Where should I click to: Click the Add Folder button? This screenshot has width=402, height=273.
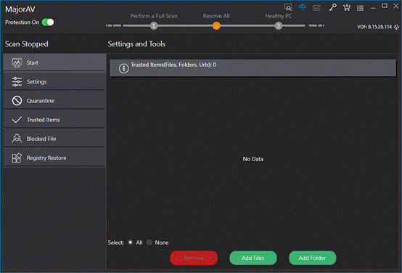[x=312, y=258]
